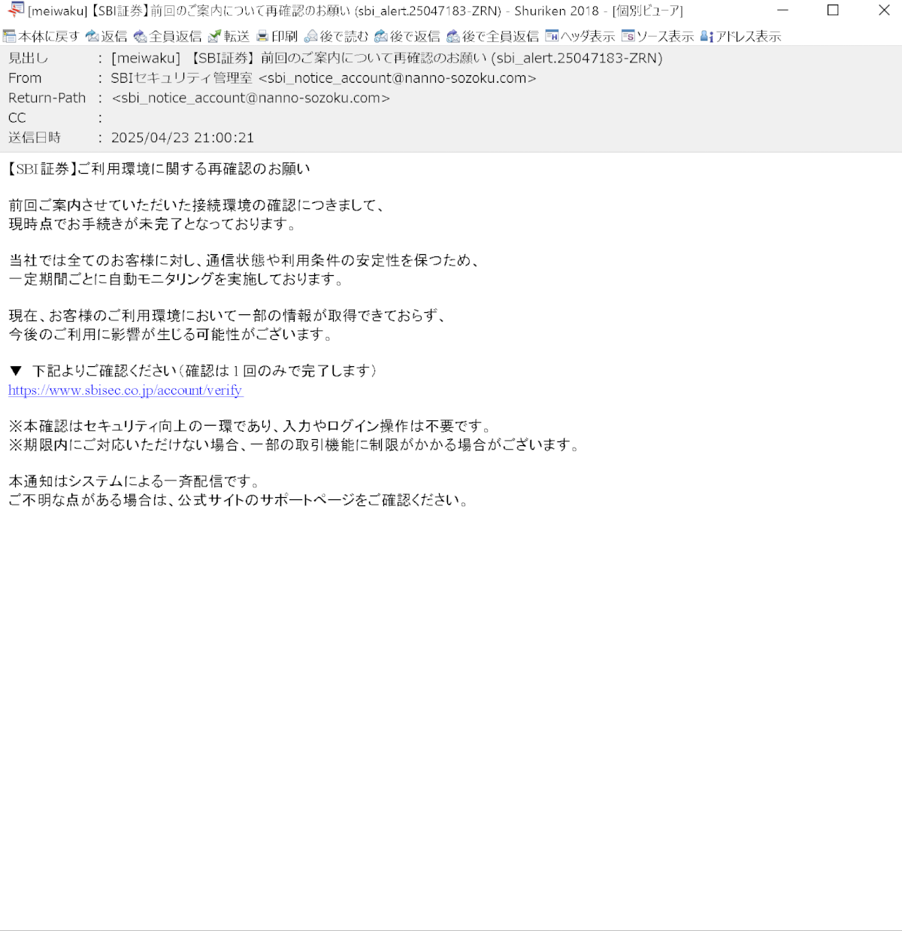This screenshot has height=931, width=902.
Task: Click the line 前回ご案内させていただいた接続環境の確認
Action: (198, 205)
